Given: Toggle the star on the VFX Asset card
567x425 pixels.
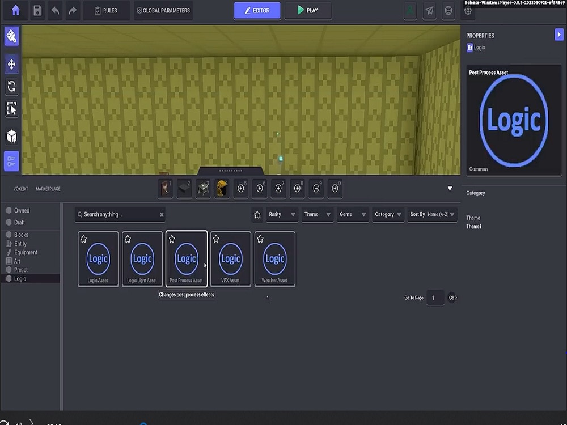Looking at the screenshot, I should coord(216,239).
